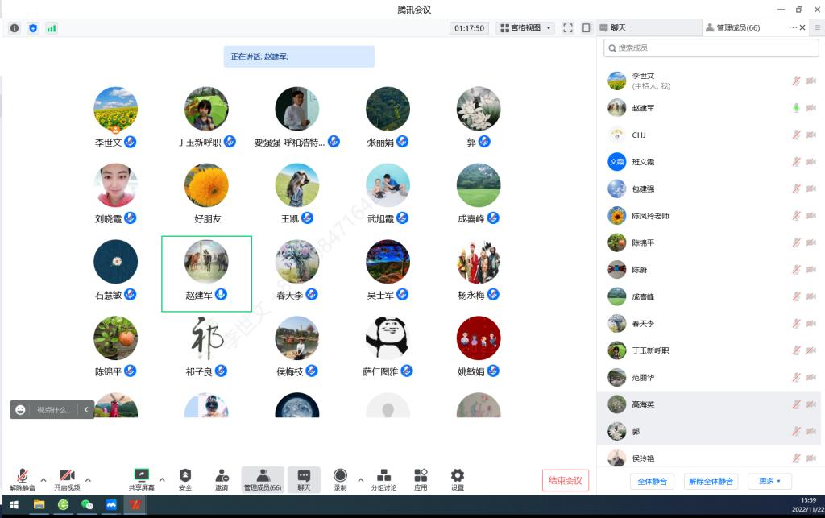The width and height of the screenshot is (825, 518).
Task: Toggle microphone for 班文霞 in list
Action: [x=797, y=161]
